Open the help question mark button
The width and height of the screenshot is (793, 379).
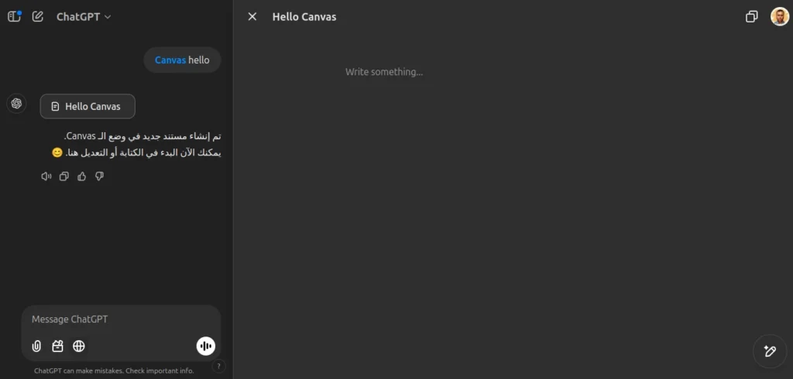tap(218, 367)
